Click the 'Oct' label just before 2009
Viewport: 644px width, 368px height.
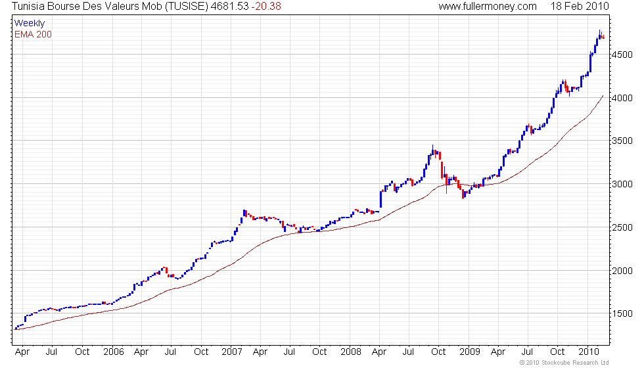pyautogui.click(x=438, y=352)
